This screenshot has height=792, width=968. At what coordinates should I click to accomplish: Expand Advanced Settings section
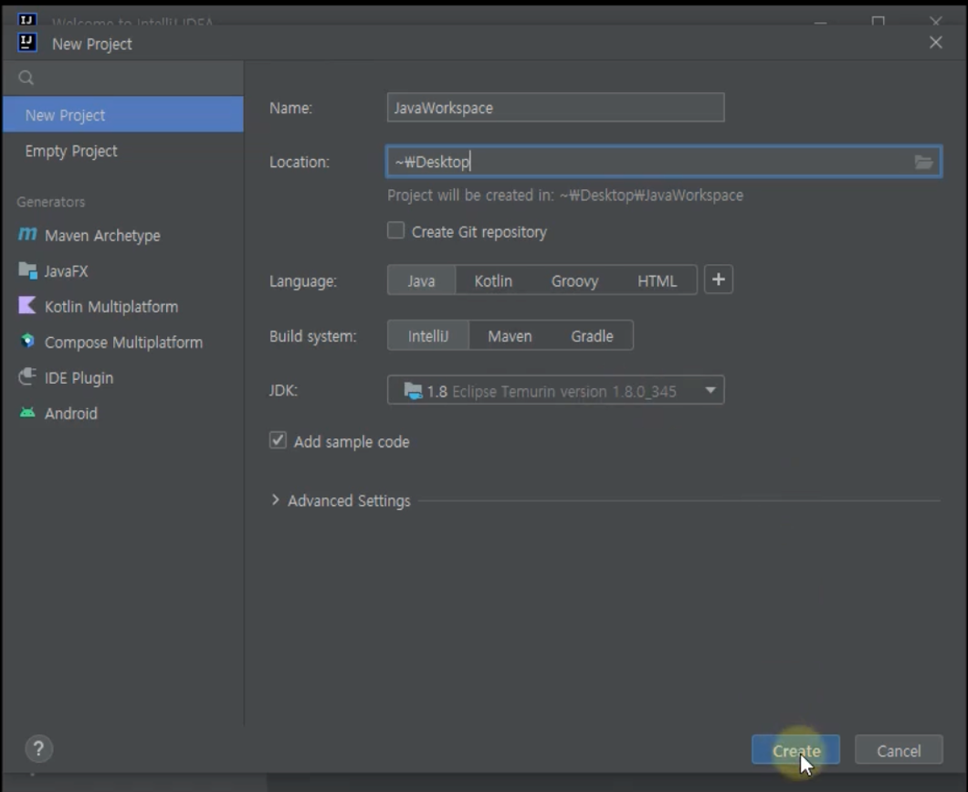[x=276, y=500]
